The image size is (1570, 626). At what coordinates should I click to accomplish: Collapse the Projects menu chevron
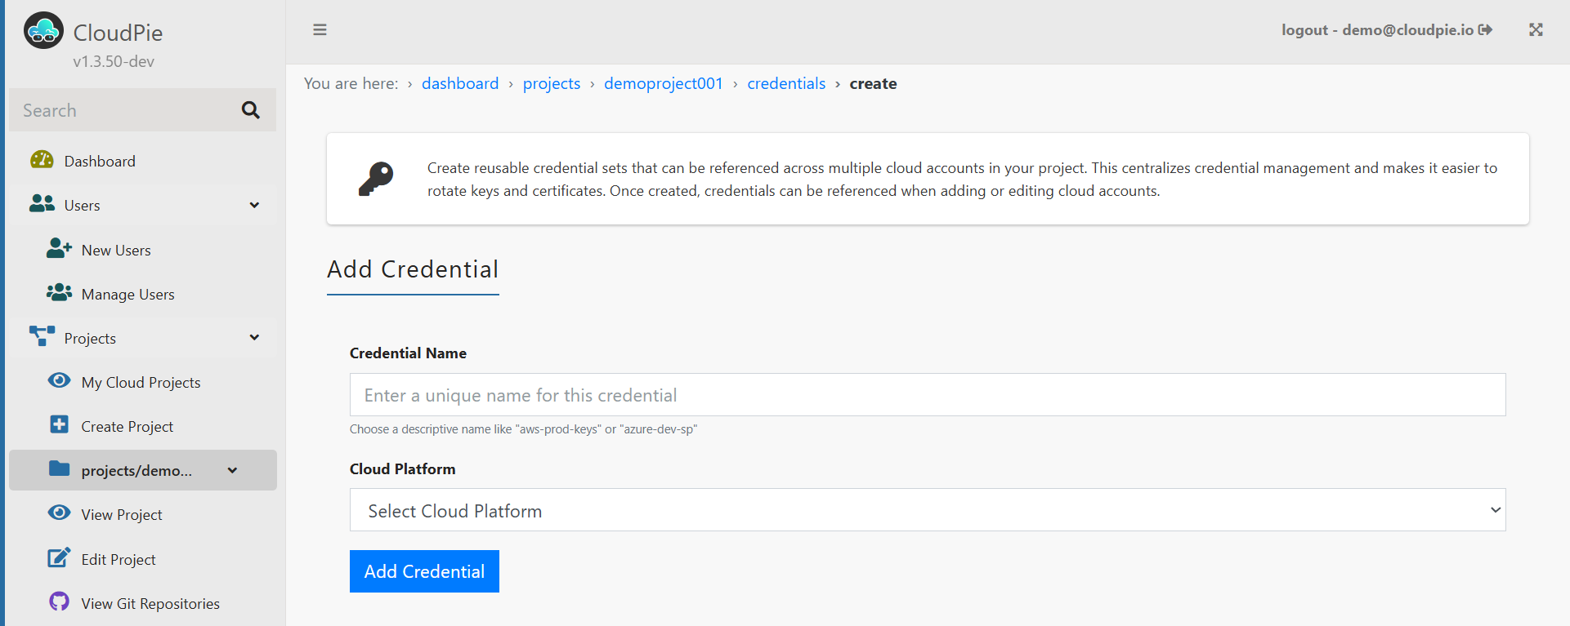(x=254, y=337)
